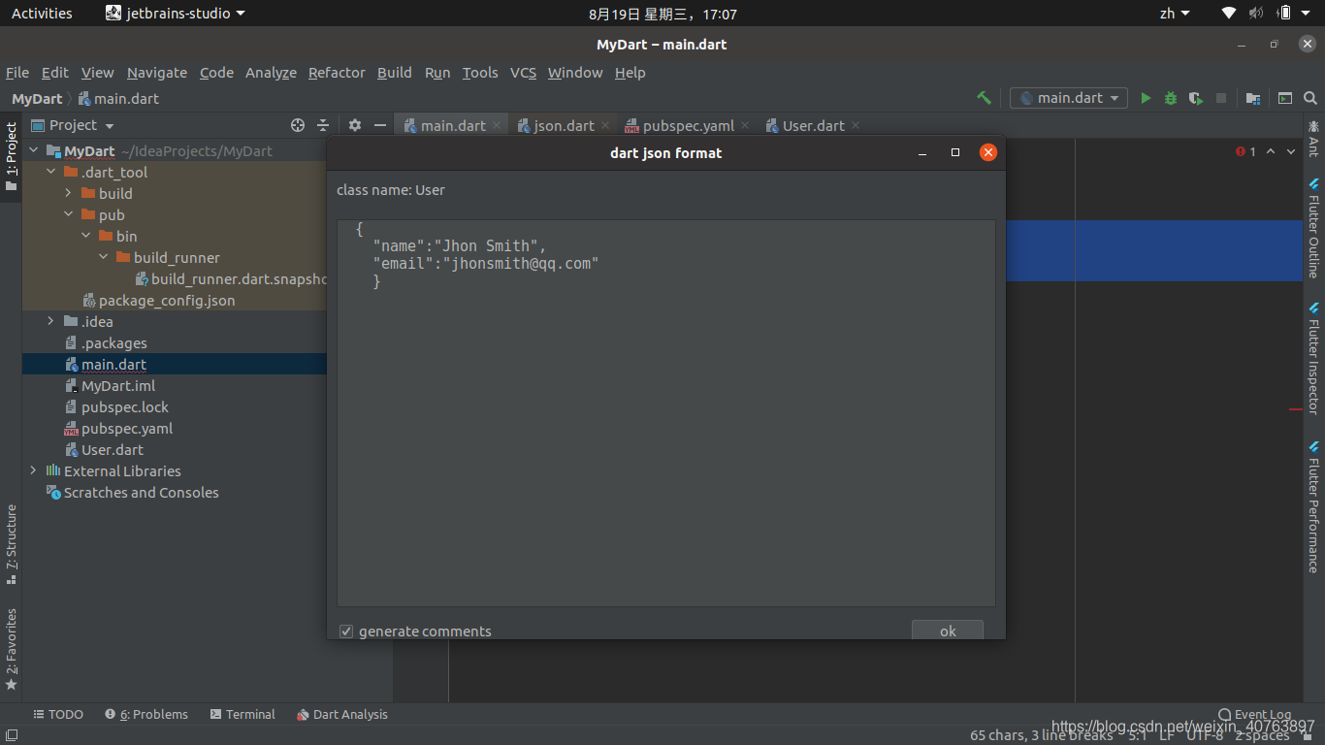Collapse the .dart_tool folder
The height and width of the screenshot is (745, 1325).
pos(50,173)
